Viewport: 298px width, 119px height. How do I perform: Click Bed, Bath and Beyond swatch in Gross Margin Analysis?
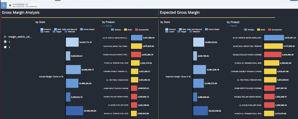[x=56, y=30]
